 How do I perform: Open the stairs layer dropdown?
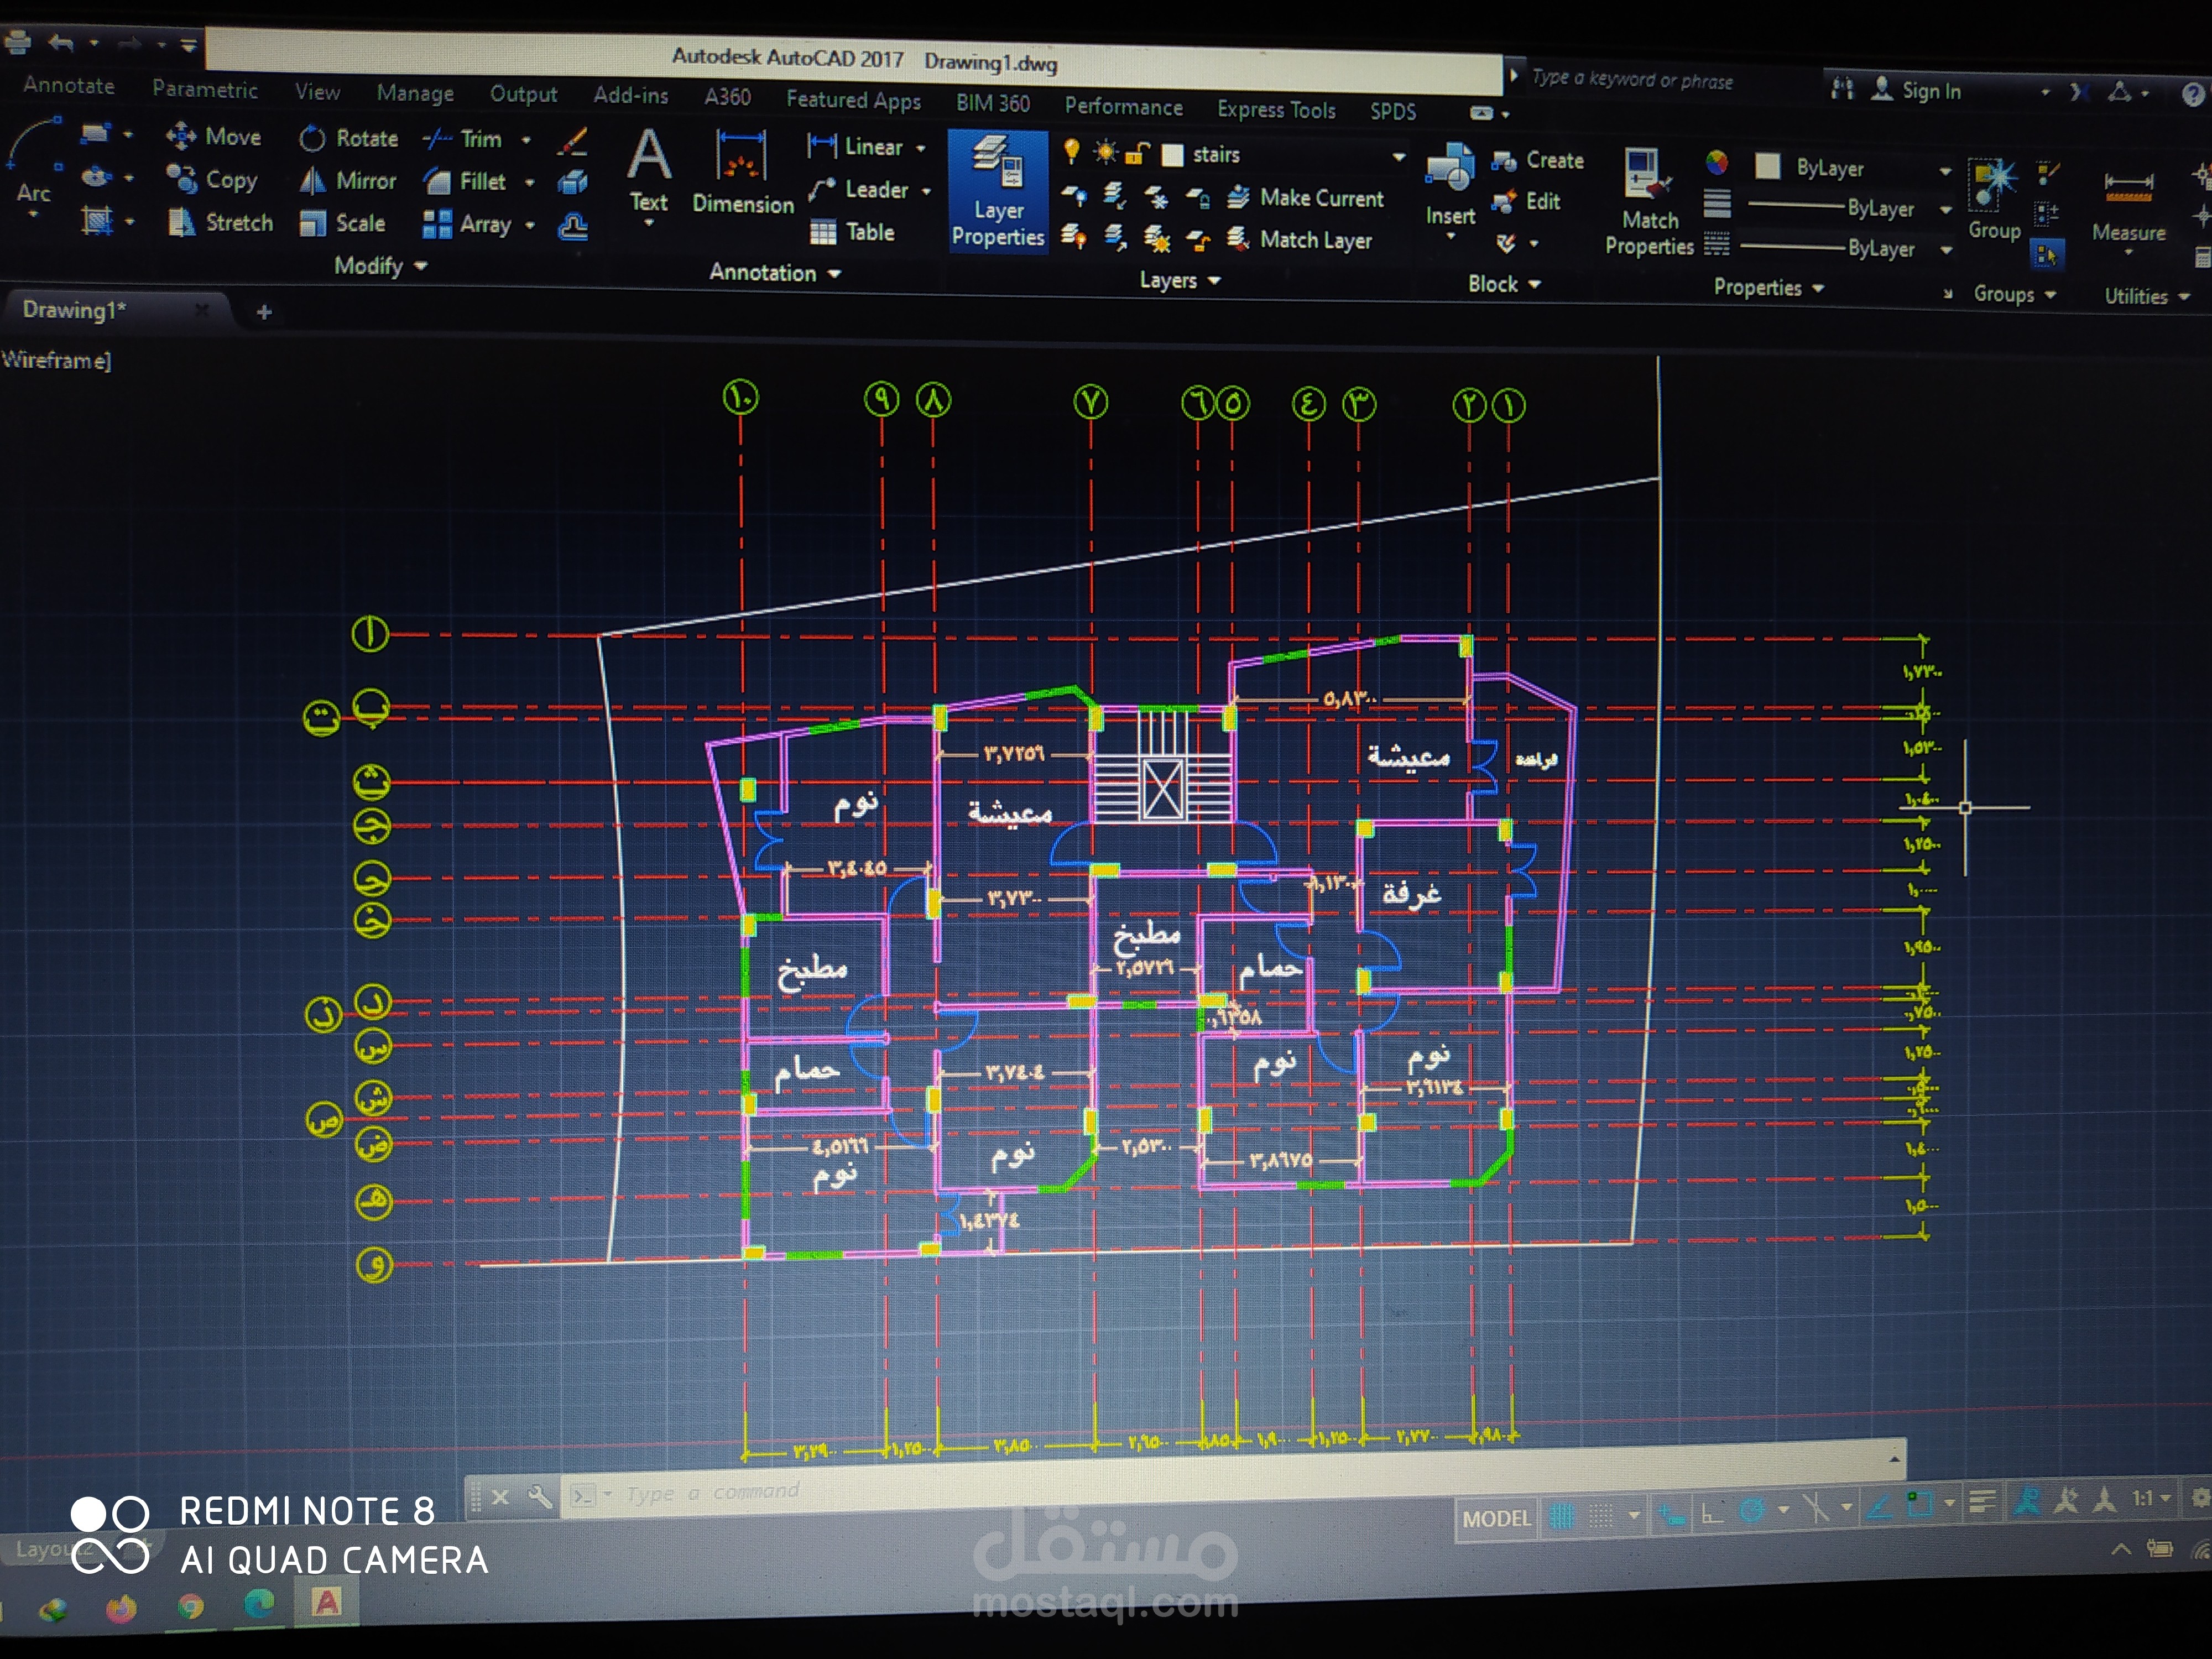1399,157
